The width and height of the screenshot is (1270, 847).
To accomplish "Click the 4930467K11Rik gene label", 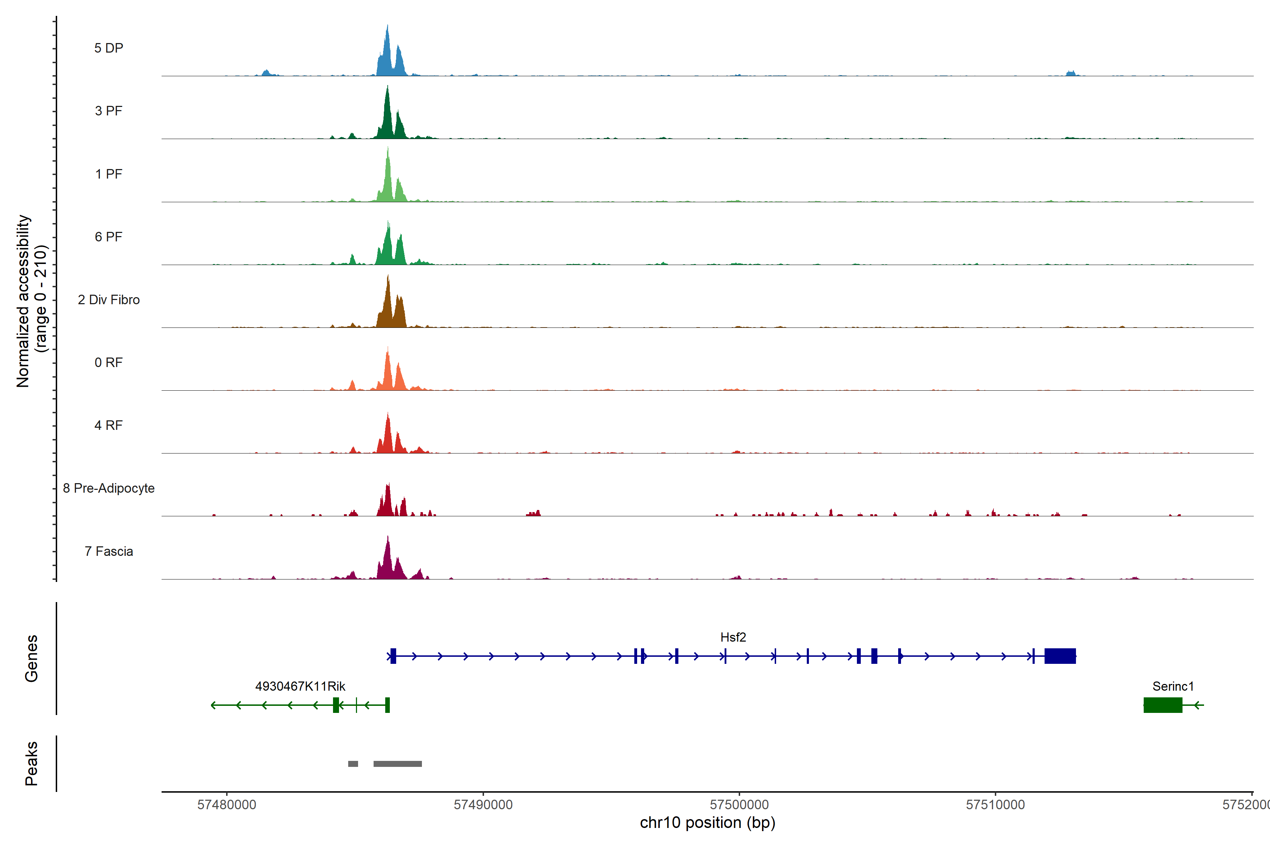I will pos(300,686).
